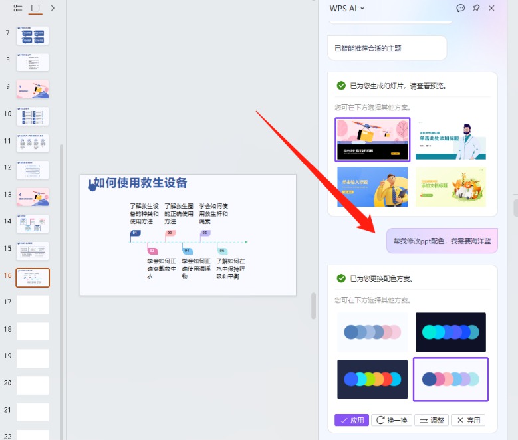518x440 pixels.
Task: Click the 已为您生成幻灯片 status text
Action: pos(398,86)
